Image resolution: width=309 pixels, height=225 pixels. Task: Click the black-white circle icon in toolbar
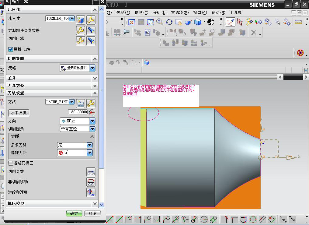click(211, 22)
